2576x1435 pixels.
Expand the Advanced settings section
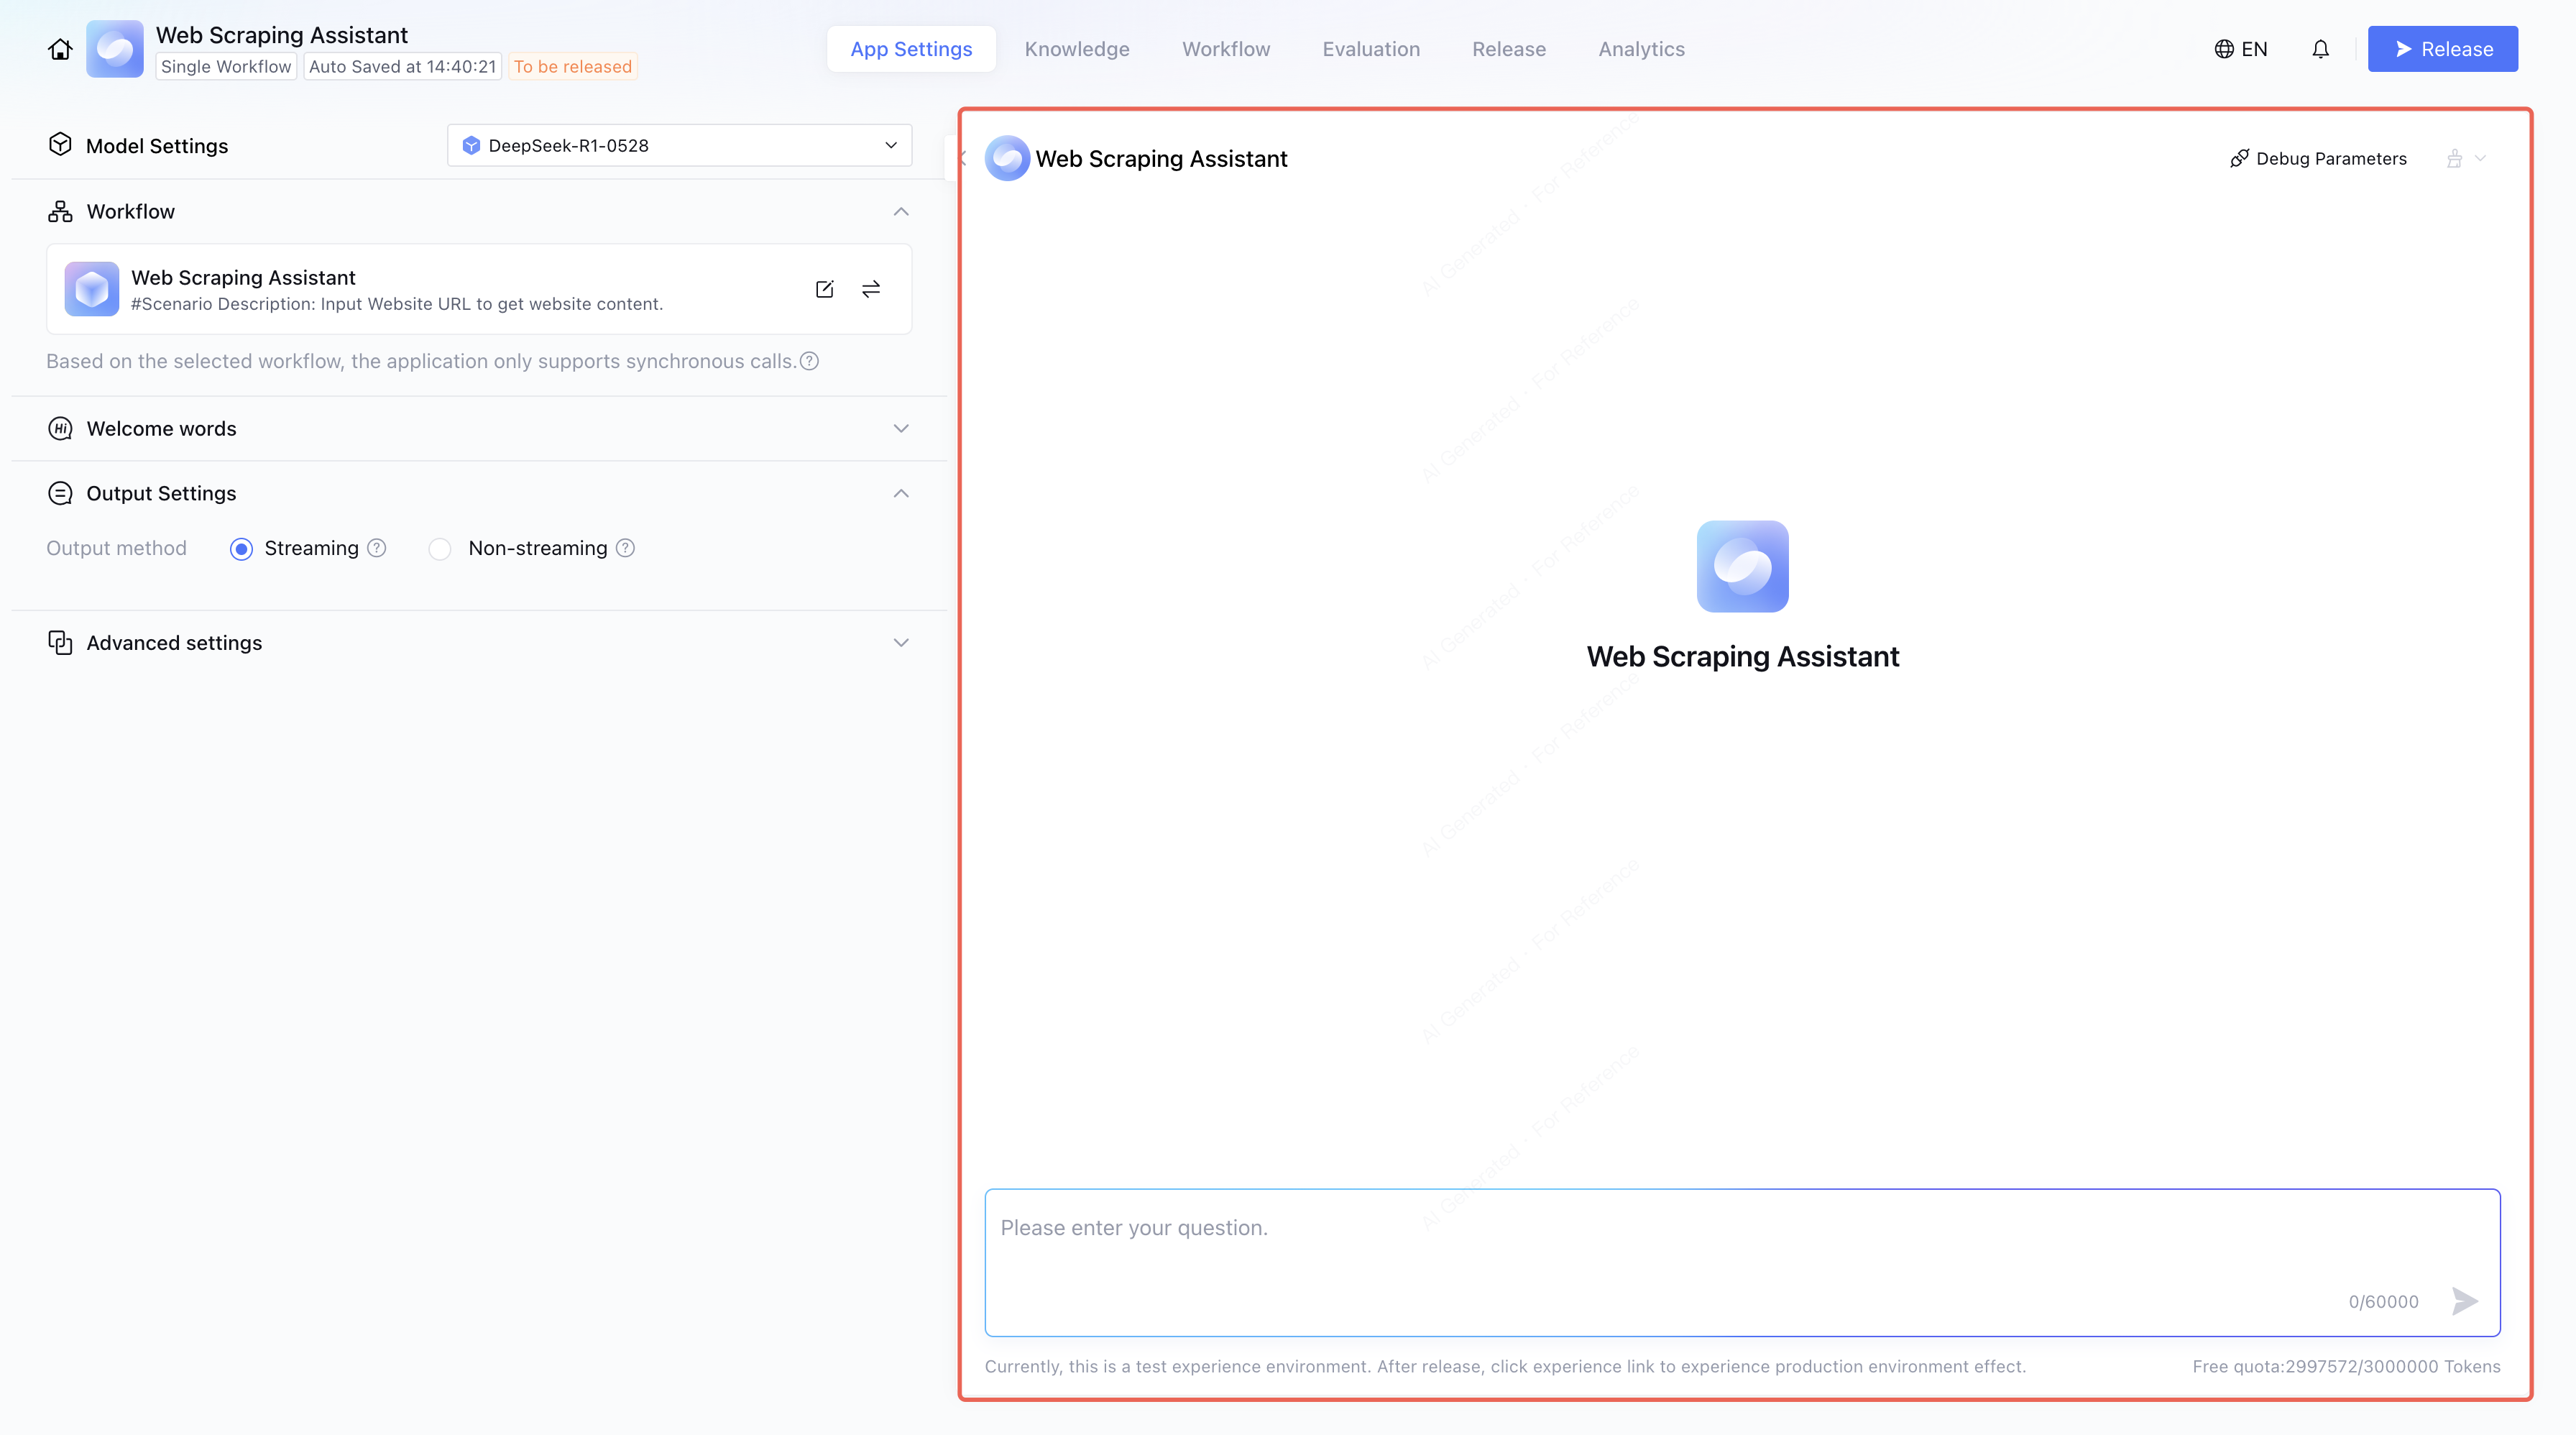[x=901, y=643]
